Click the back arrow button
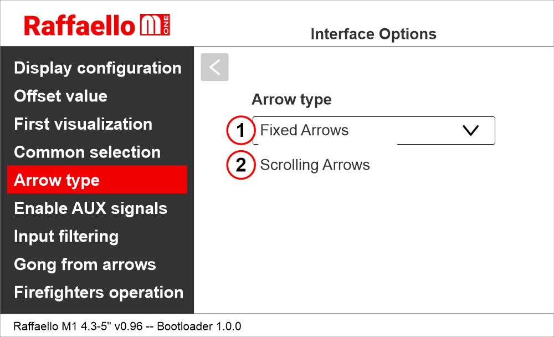 [x=214, y=67]
